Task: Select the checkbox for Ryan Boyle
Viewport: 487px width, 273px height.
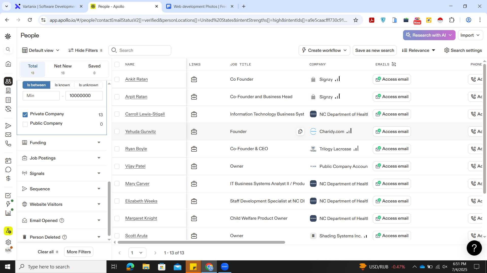Action: coord(117,149)
